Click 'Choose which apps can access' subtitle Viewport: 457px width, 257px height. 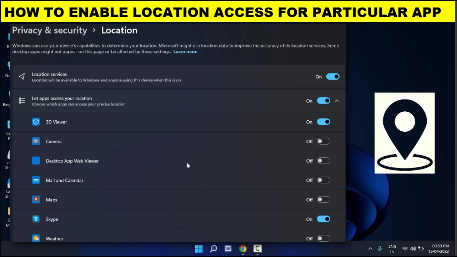[79, 104]
